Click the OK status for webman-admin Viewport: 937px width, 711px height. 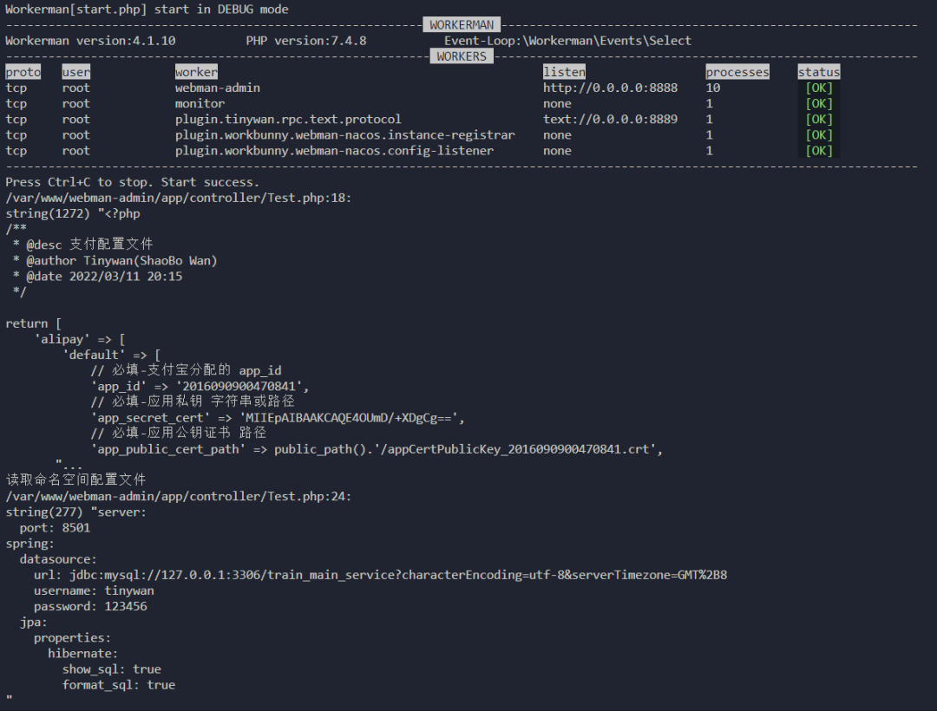coord(818,88)
